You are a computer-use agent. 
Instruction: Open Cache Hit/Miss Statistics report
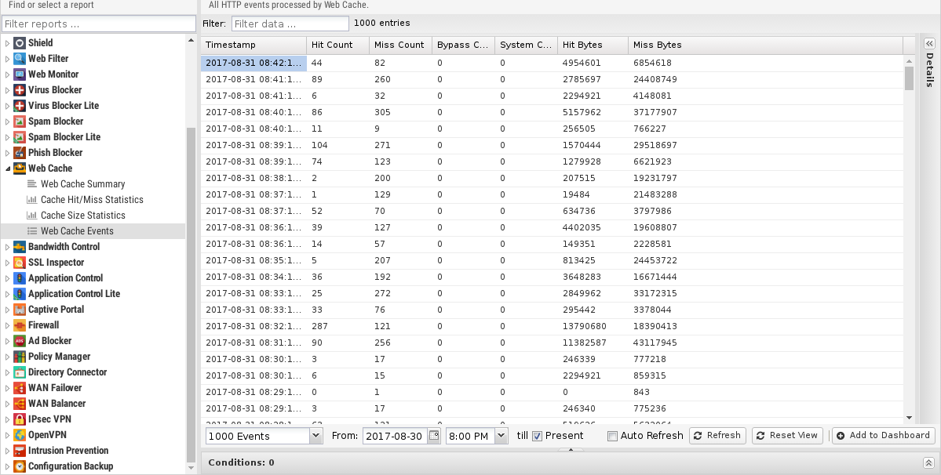[x=92, y=200]
